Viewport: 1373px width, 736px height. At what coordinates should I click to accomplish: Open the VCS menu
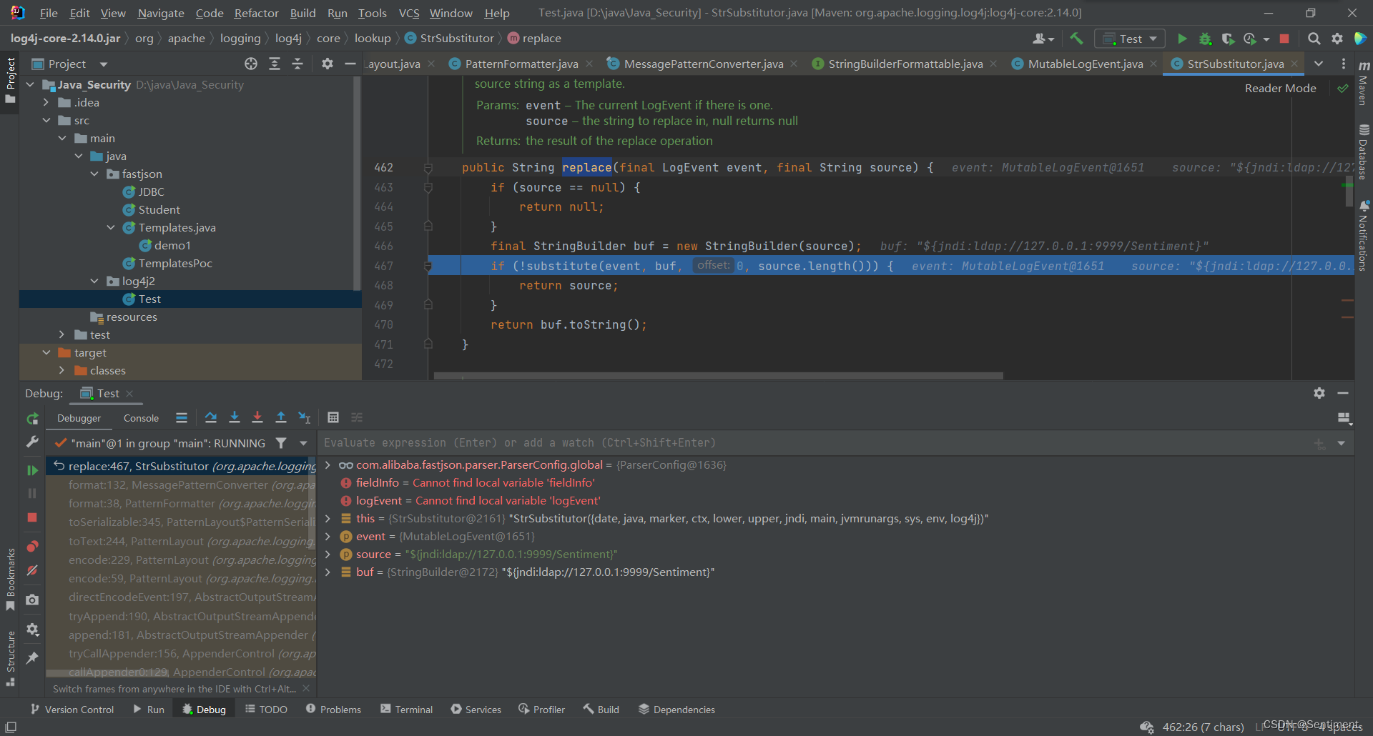[409, 13]
